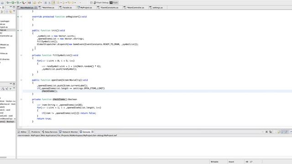Viewport: 292px width, 164px height.
Task: Select the Flash perspective button
Action: [x=114, y=3]
